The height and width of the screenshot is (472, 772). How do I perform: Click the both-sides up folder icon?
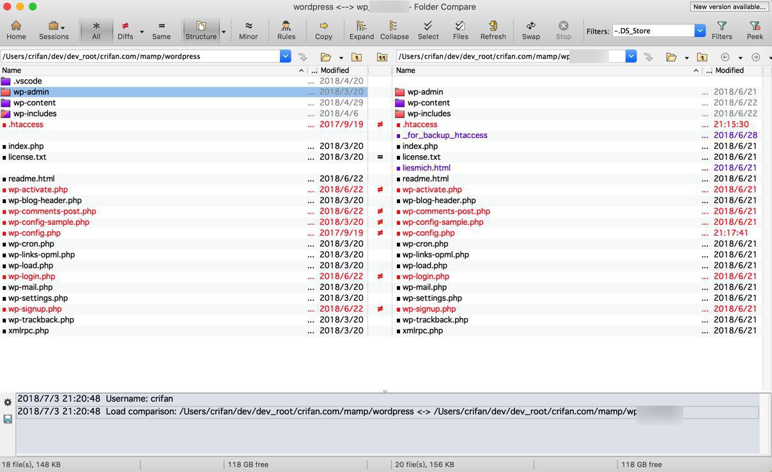click(382, 57)
